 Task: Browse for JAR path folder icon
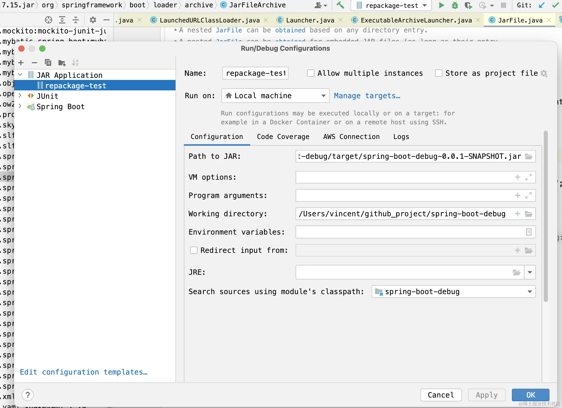tap(529, 156)
